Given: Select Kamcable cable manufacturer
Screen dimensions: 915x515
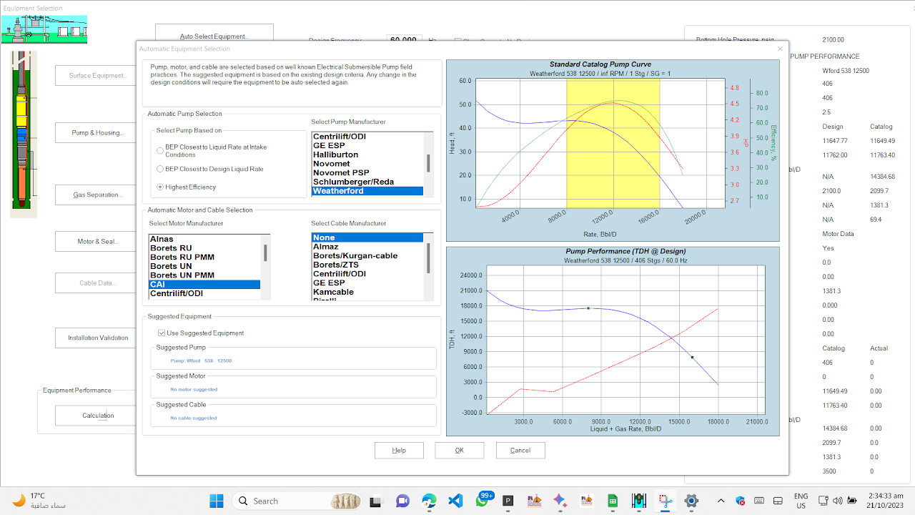Looking at the screenshot, I should pyautogui.click(x=367, y=292).
